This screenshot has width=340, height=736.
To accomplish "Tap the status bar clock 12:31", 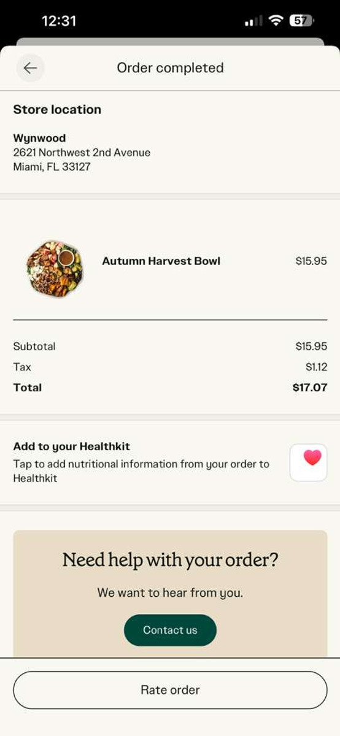I will click(x=59, y=21).
